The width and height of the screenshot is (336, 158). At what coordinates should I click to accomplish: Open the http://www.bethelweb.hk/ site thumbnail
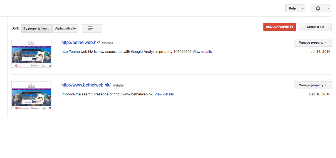tap(31, 96)
